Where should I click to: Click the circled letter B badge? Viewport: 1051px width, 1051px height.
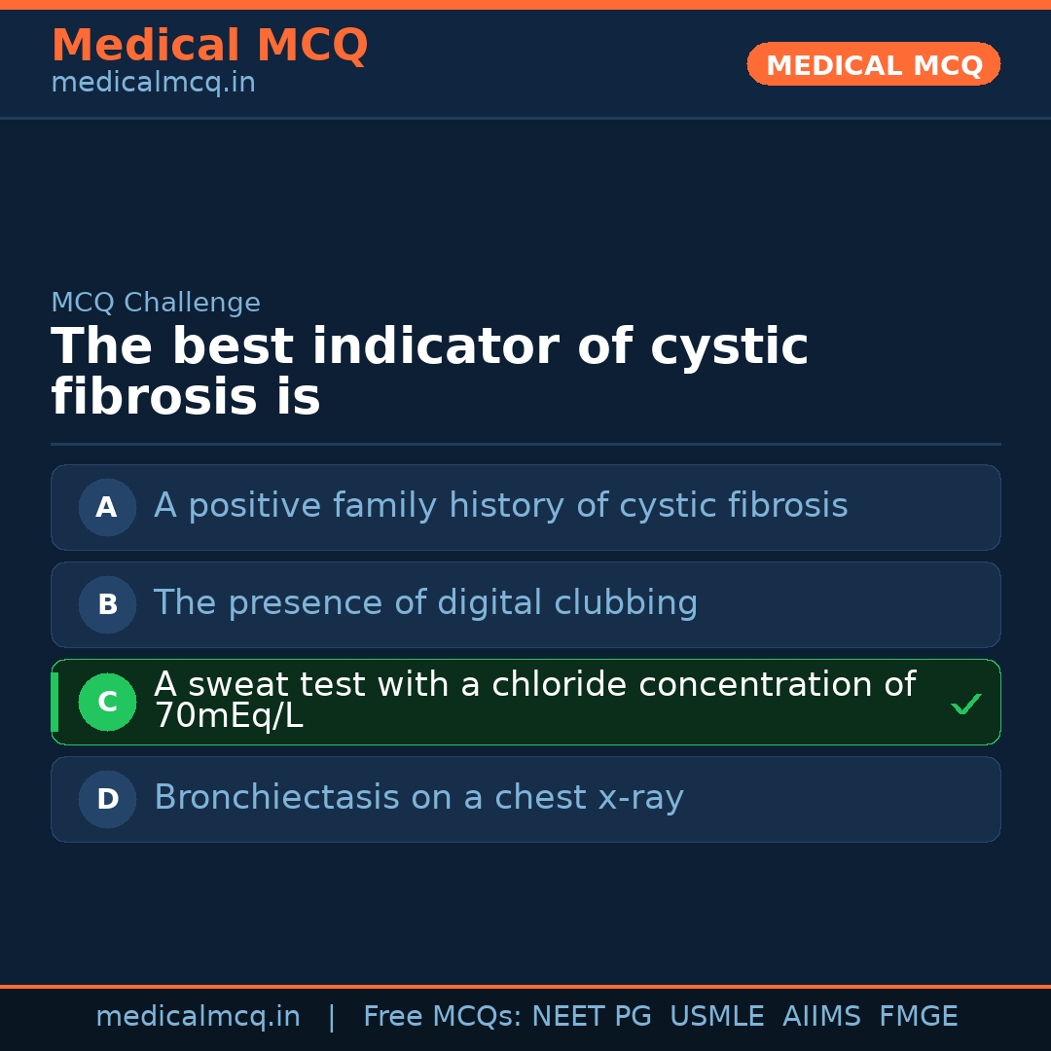107,604
